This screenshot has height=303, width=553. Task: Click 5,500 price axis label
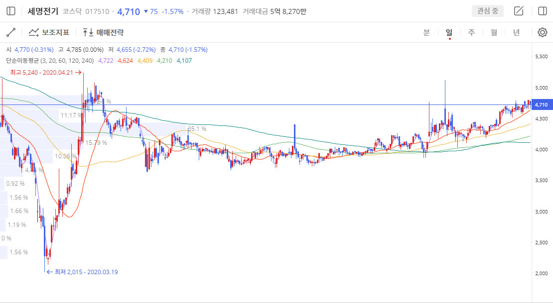click(x=542, y=56)
